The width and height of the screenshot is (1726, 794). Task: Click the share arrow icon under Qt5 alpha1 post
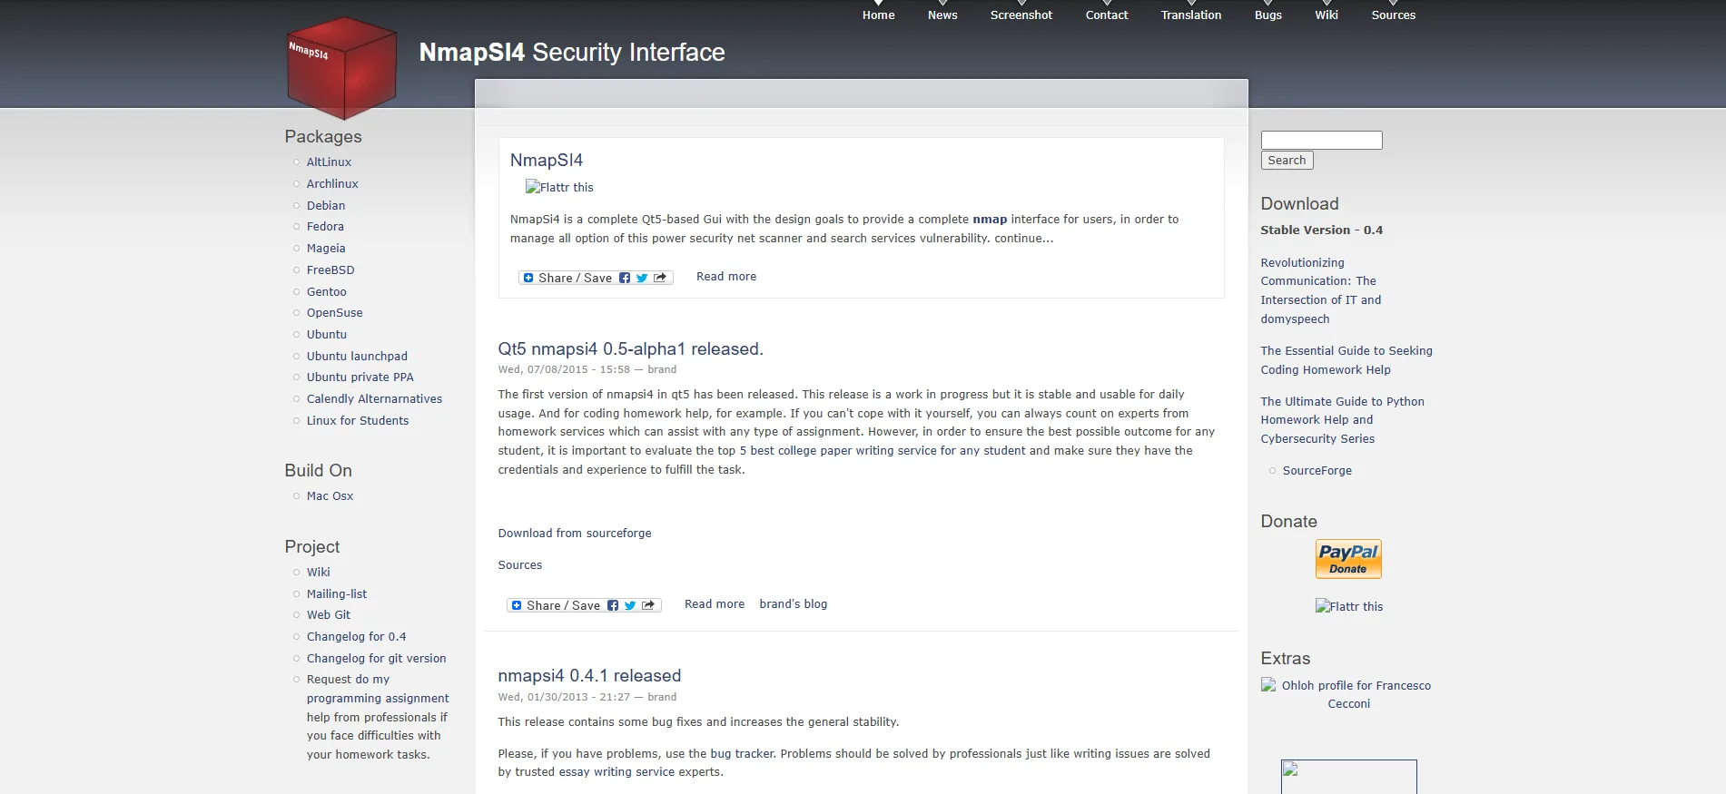[648, 605]
